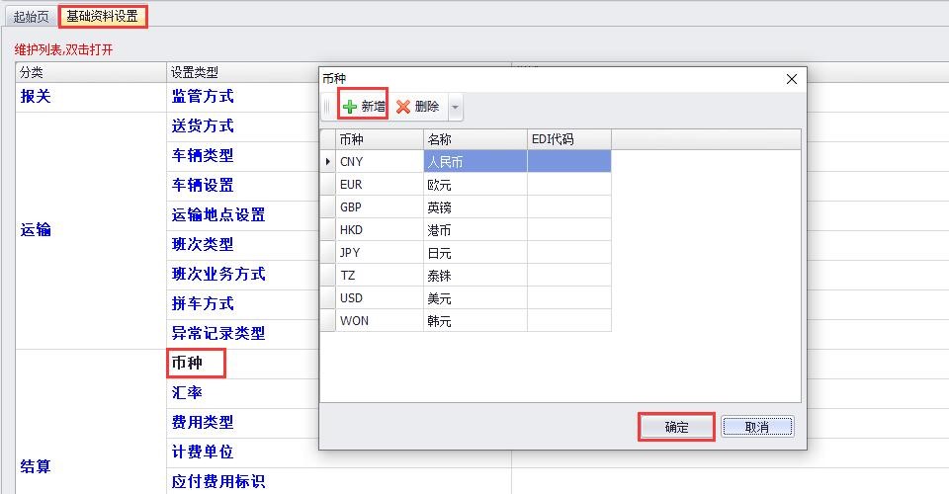Open 车辆类型 setting type
Screen dimensions: 949x494
click(x=203, y=156)
